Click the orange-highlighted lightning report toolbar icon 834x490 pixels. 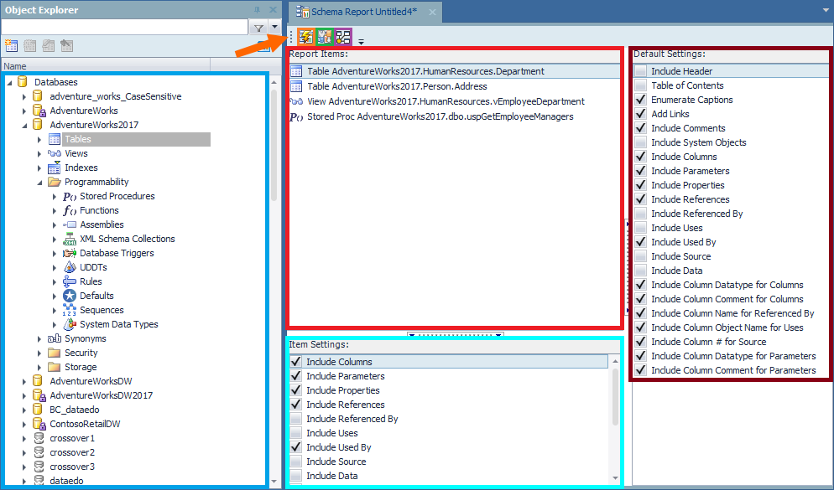pos(306,37)
